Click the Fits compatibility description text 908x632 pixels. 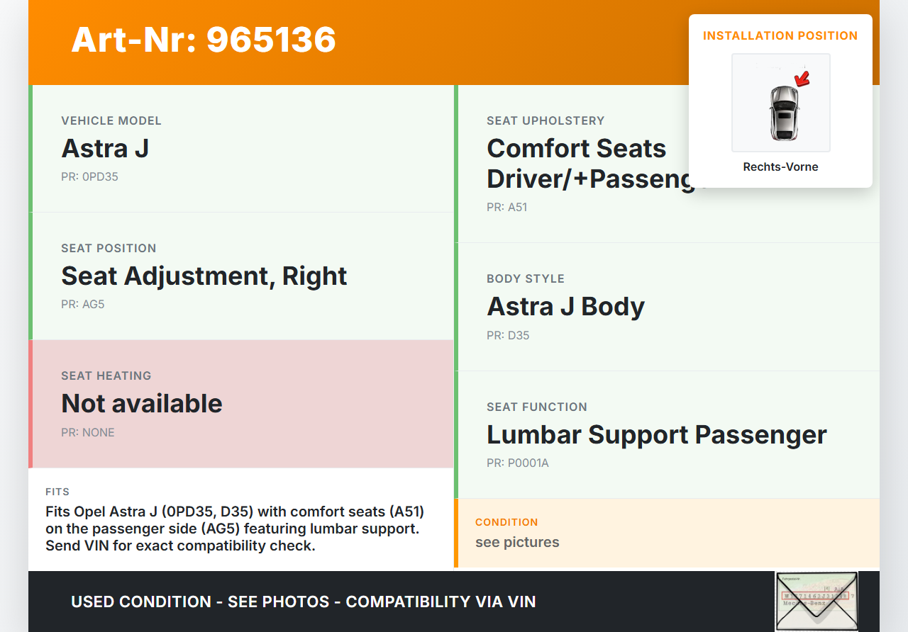point(235,529)
